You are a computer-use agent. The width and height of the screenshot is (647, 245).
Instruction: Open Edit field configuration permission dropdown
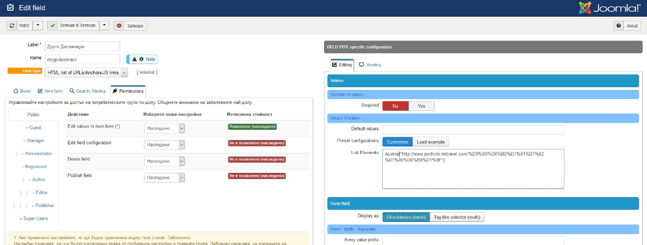click(x=164, y=145)
